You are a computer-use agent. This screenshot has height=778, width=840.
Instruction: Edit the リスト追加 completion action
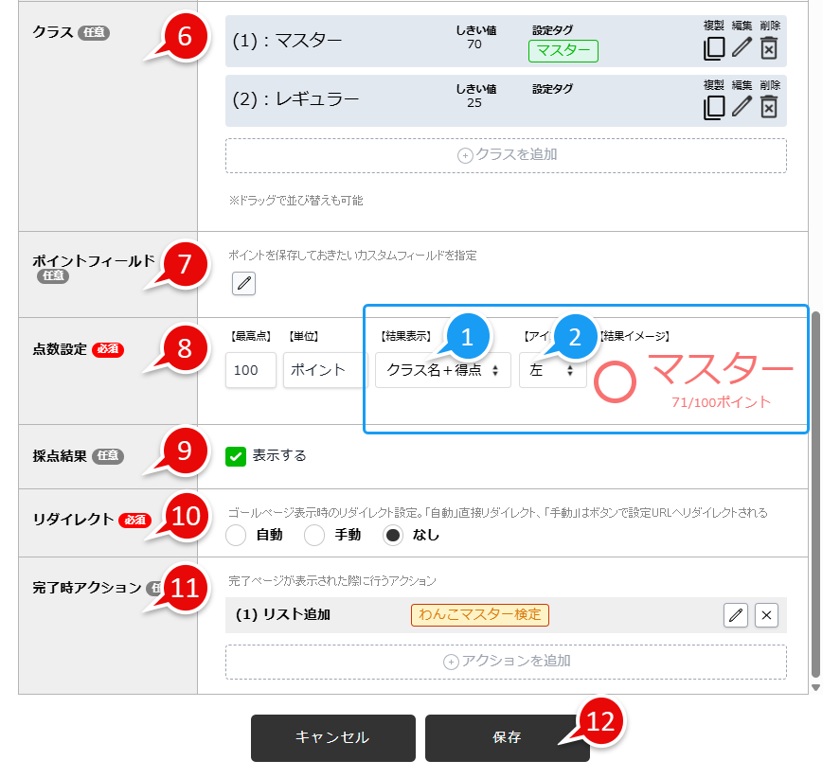[736, 615]
